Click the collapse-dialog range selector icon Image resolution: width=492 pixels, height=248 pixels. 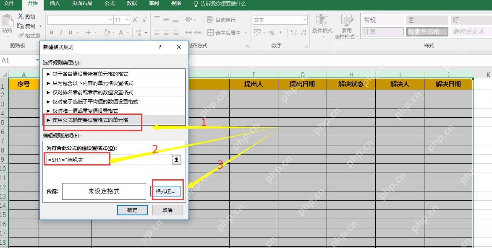click(x=176, y=160)
